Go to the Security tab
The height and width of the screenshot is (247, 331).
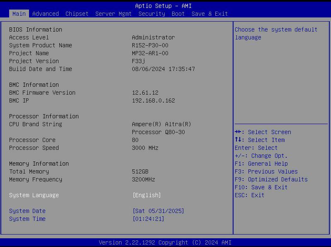click(151, 14)
